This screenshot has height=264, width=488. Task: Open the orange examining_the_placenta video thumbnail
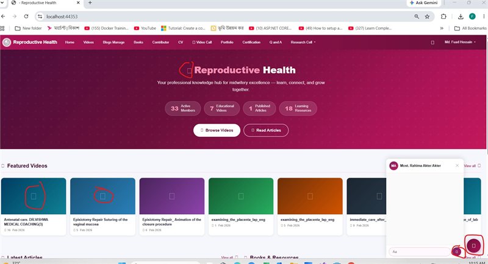[x=310, y=196]
